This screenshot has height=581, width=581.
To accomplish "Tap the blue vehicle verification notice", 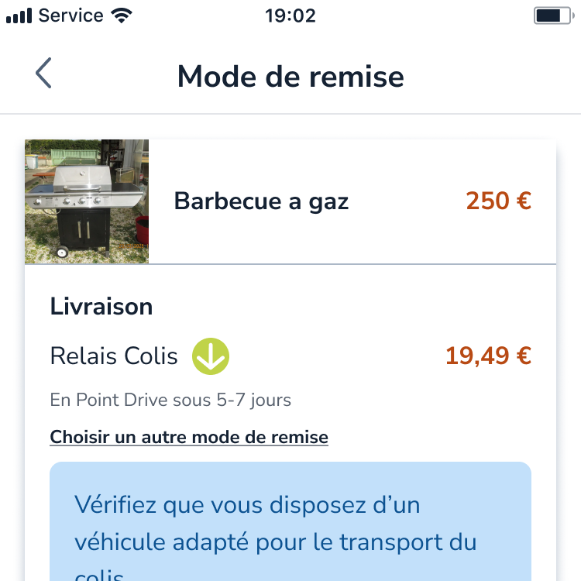I will tap(290, 521).
